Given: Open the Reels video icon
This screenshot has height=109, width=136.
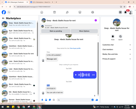Looking at the screenshot, I should click(x=54, y=12).
